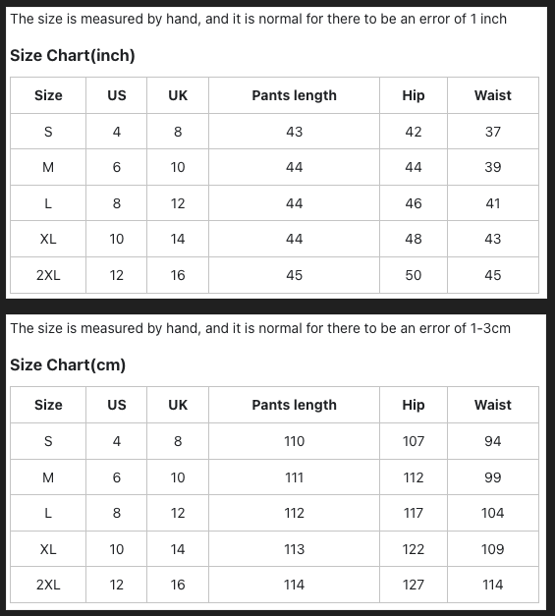Select Pants length header in inch table
The image size is (555, 616).
click(x=294, y=95)
